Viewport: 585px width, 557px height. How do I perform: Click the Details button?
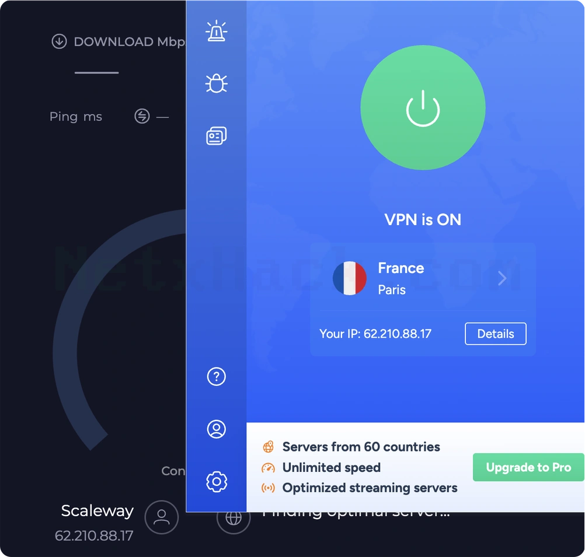click(x=496, y=334)
